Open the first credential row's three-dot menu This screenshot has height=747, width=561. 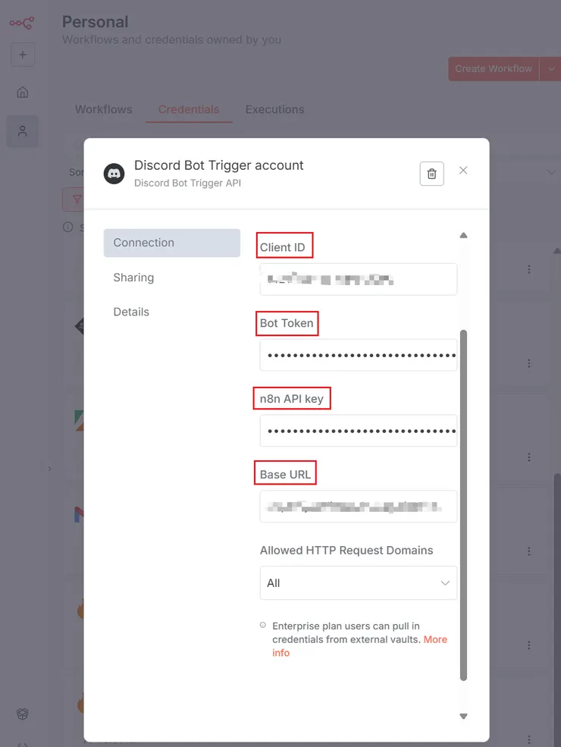pos(528,269)
